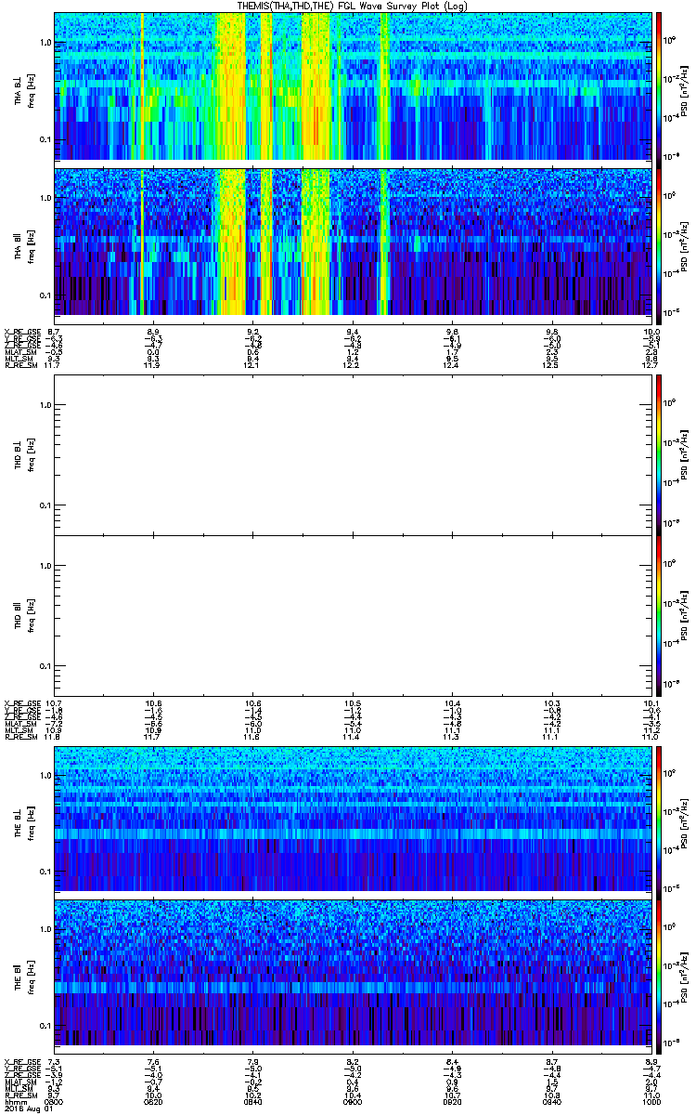Screen dimensions: 696x1115
Task: Click the '0920' time tick label
Action: point(451,1103)
